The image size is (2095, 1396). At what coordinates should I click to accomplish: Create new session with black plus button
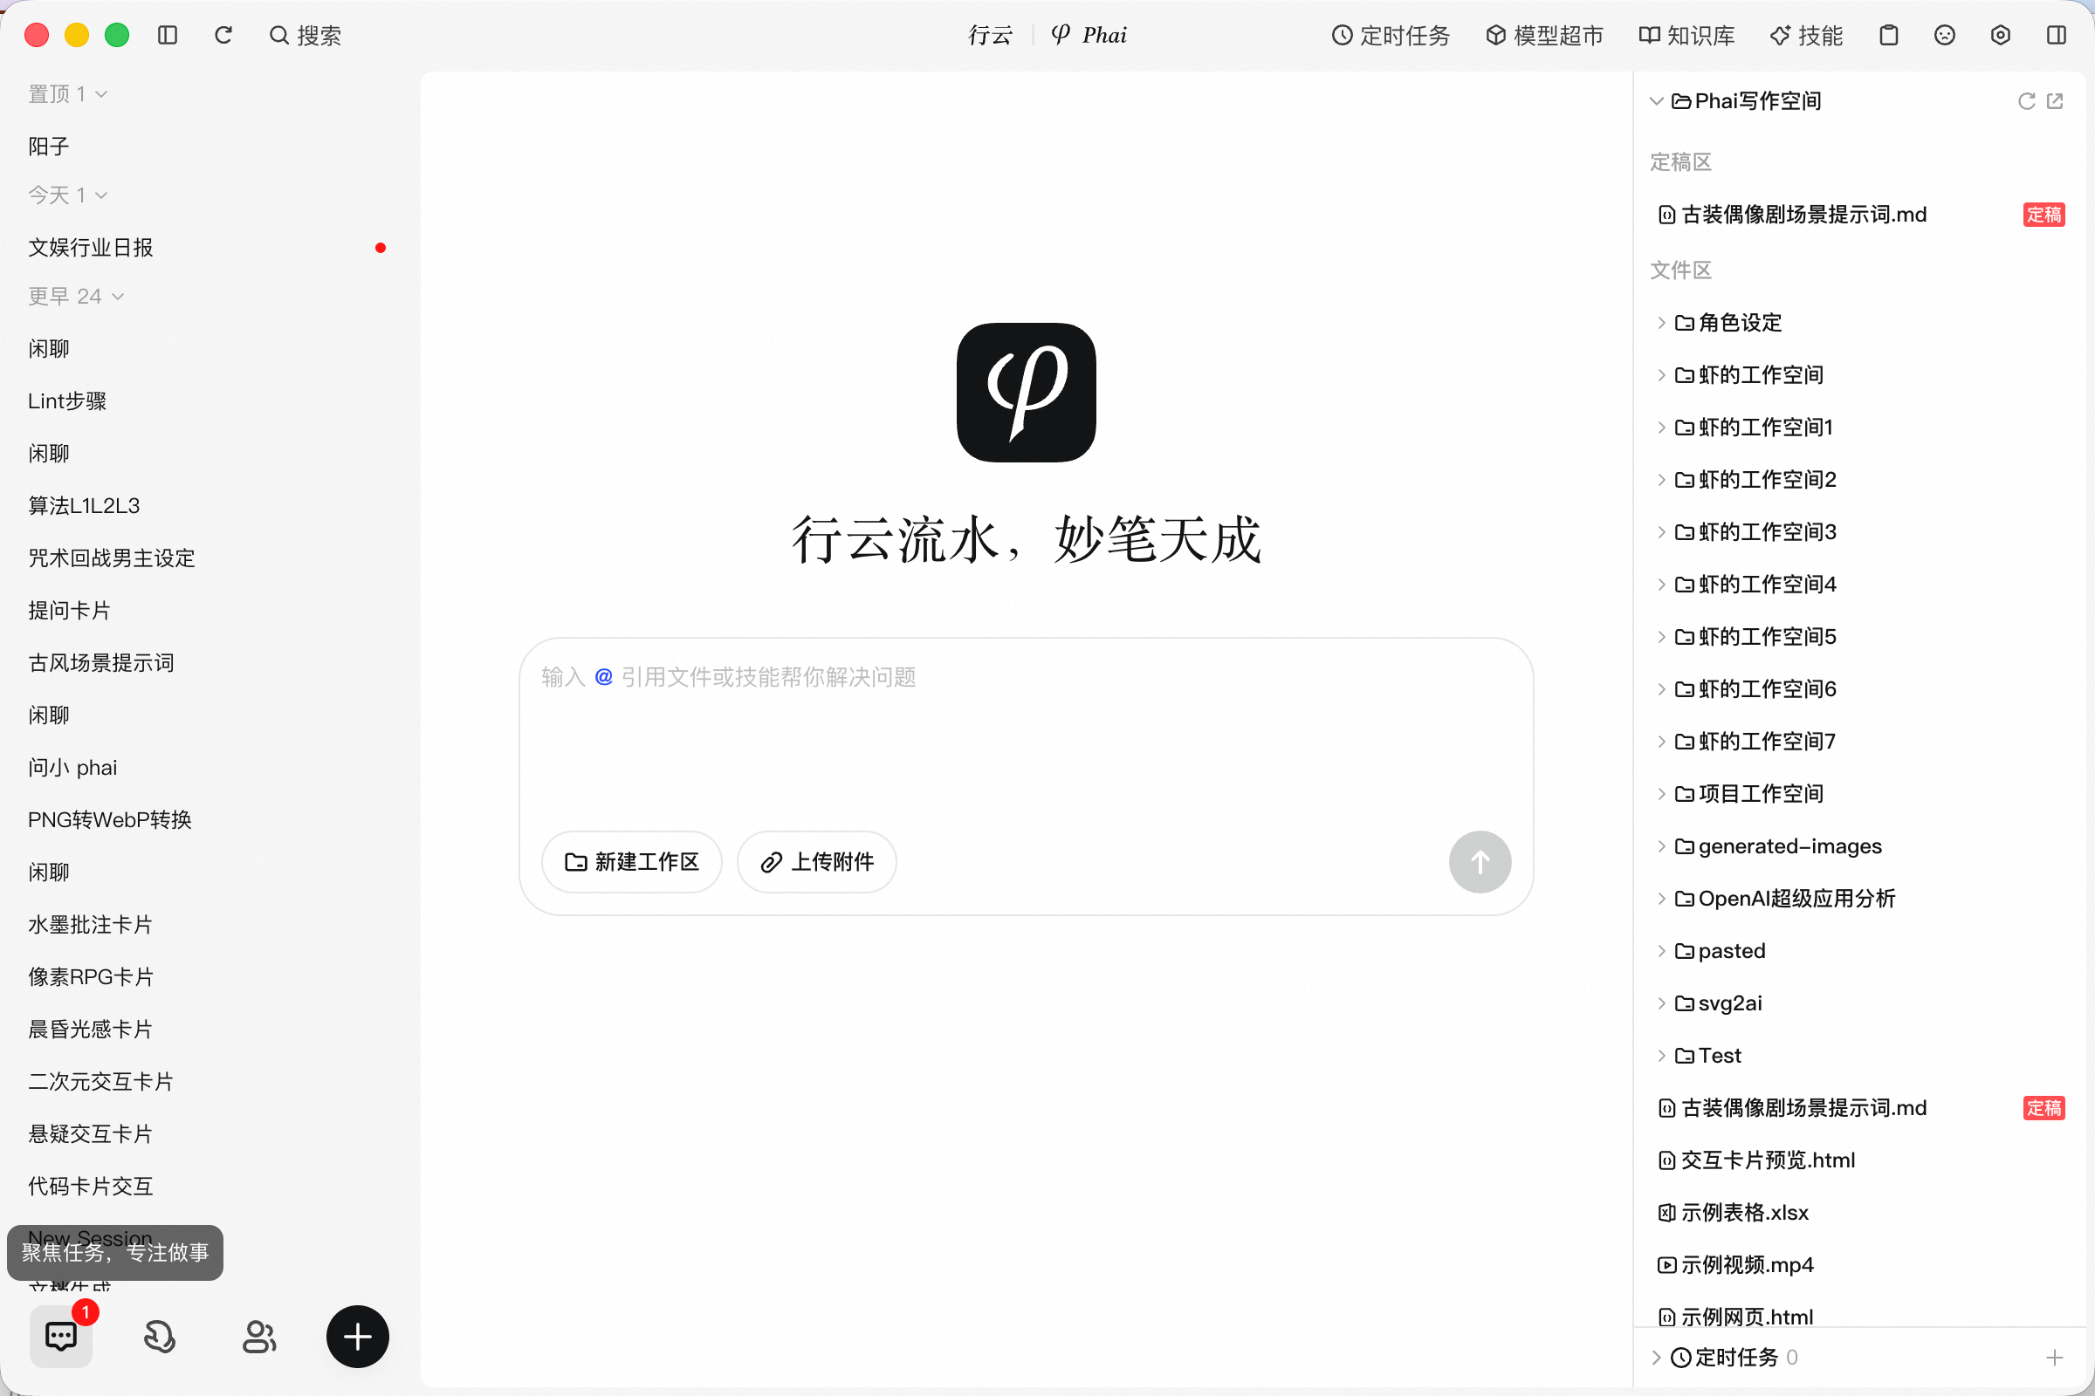pos(358,1337)
